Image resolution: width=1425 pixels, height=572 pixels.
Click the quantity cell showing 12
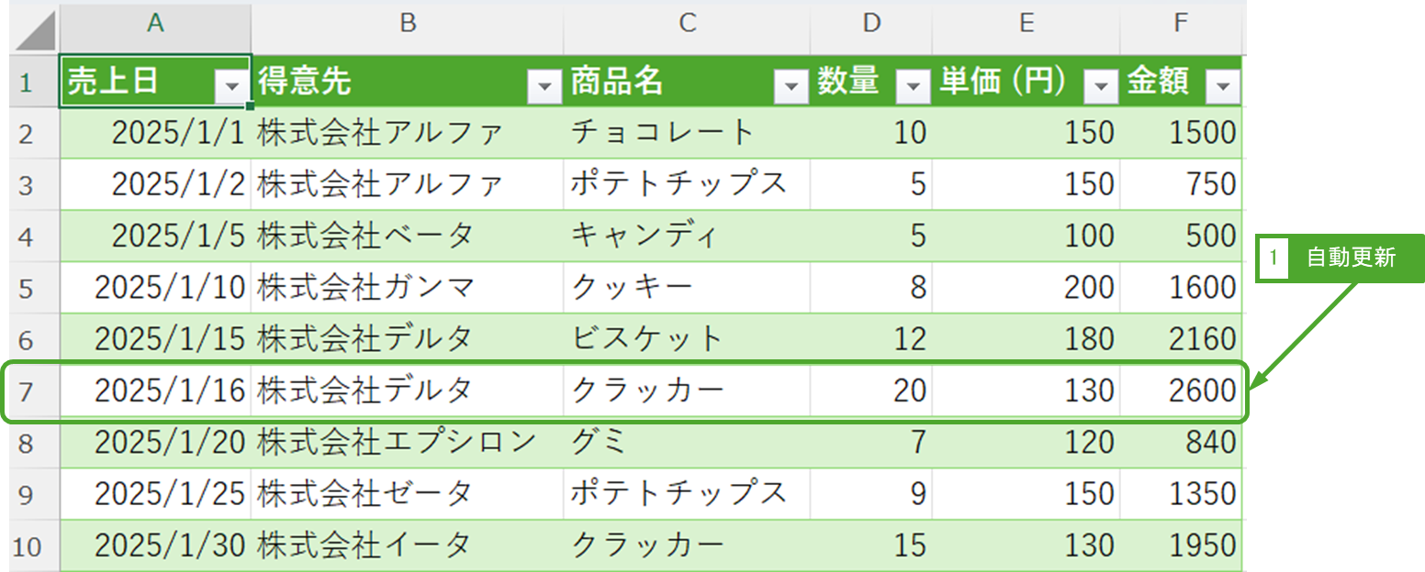point(909,340)
